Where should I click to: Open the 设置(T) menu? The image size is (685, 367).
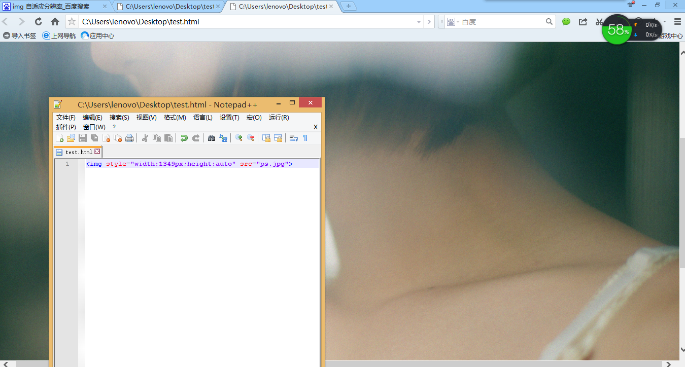click(x=229, y=118)
